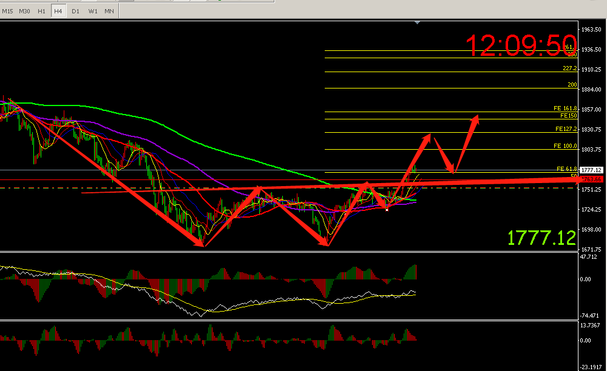607x371 pixels.
Task: Set timeframe to MN monthly
Action: pyautogui.click(x=109, y=11)
